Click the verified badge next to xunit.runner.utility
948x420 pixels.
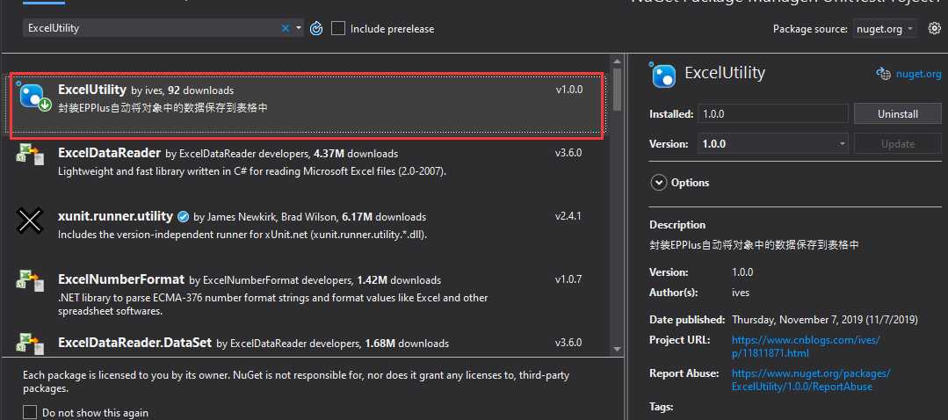coord(184,216)
